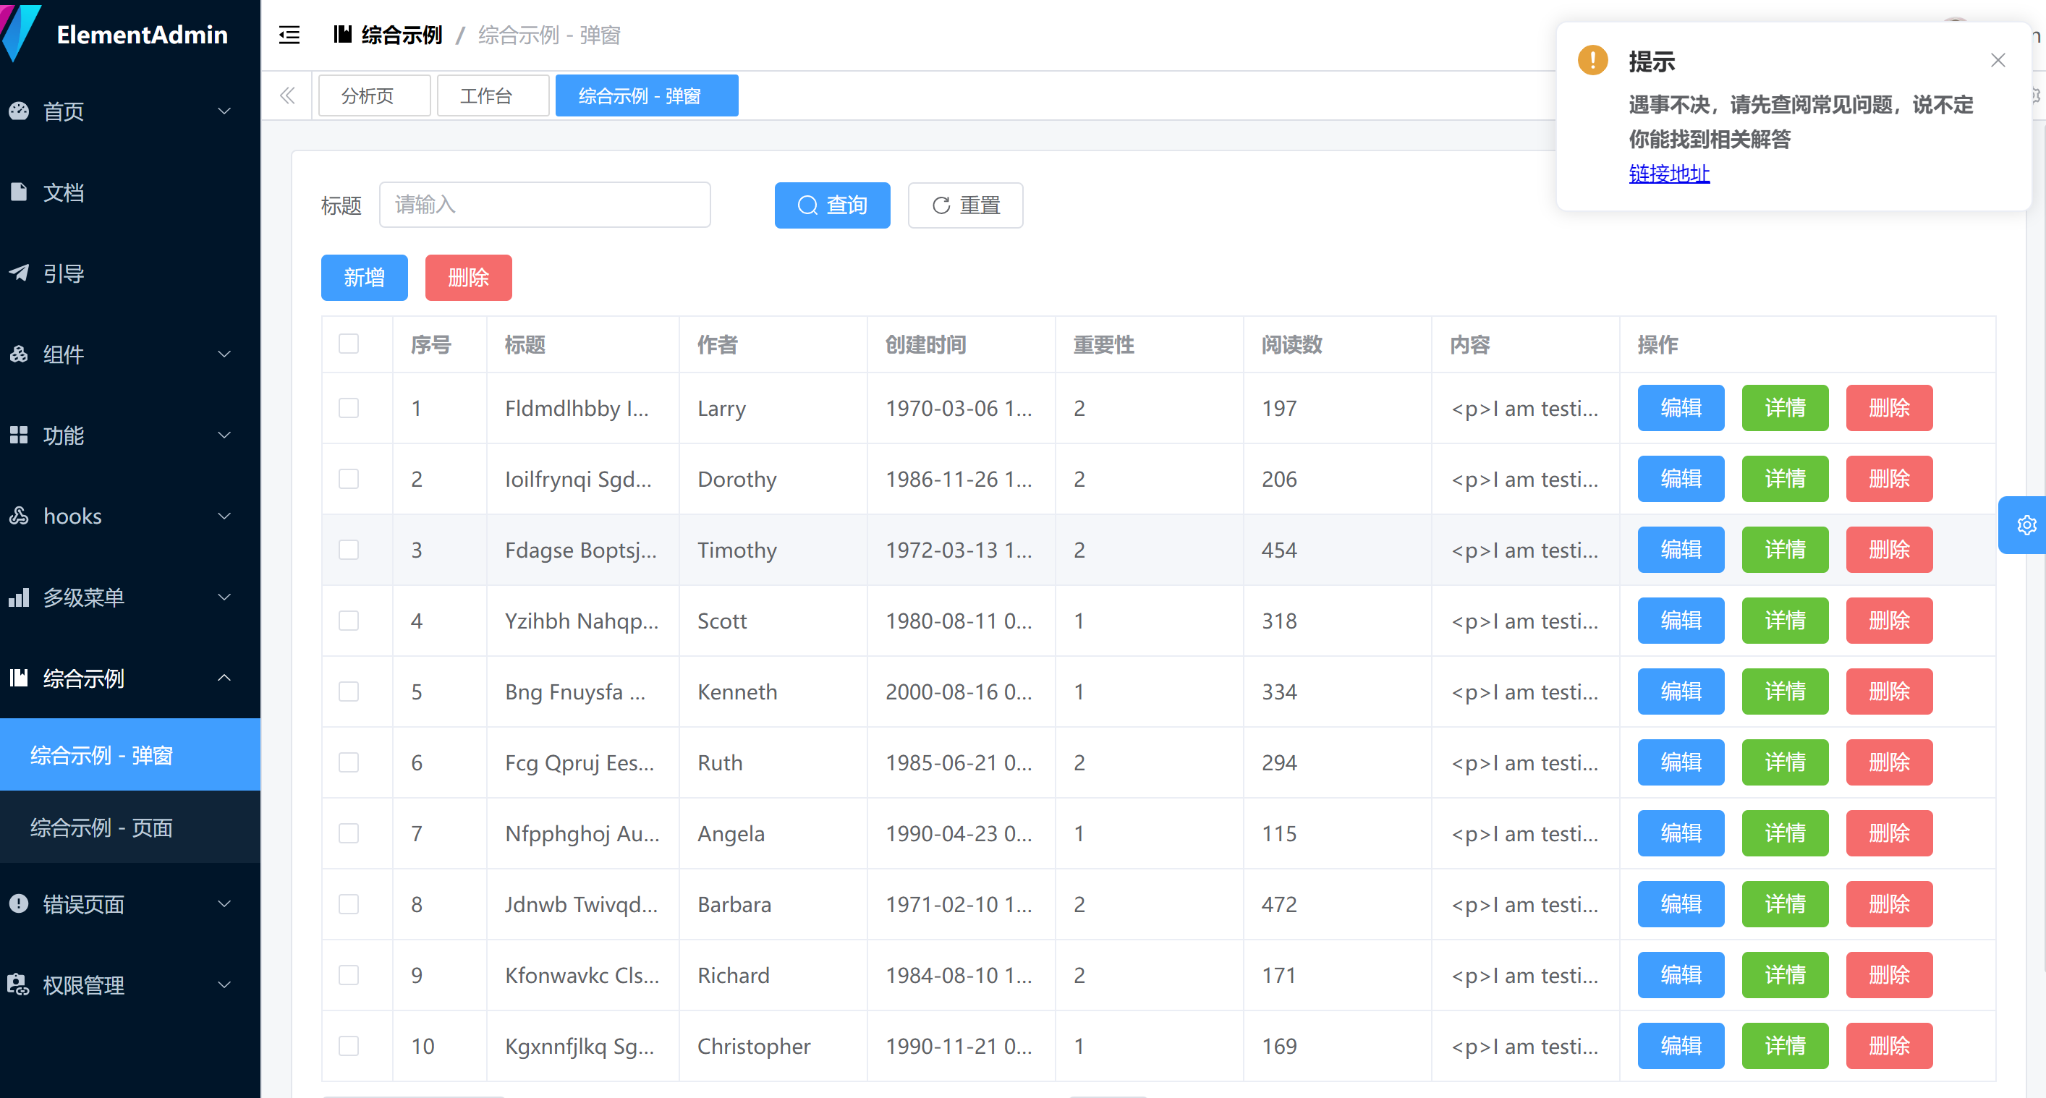Screen dimensions: 2046x1098
Task: Open 综合示例 - 弹窗 in sidebar
Action: coord(130,755)
